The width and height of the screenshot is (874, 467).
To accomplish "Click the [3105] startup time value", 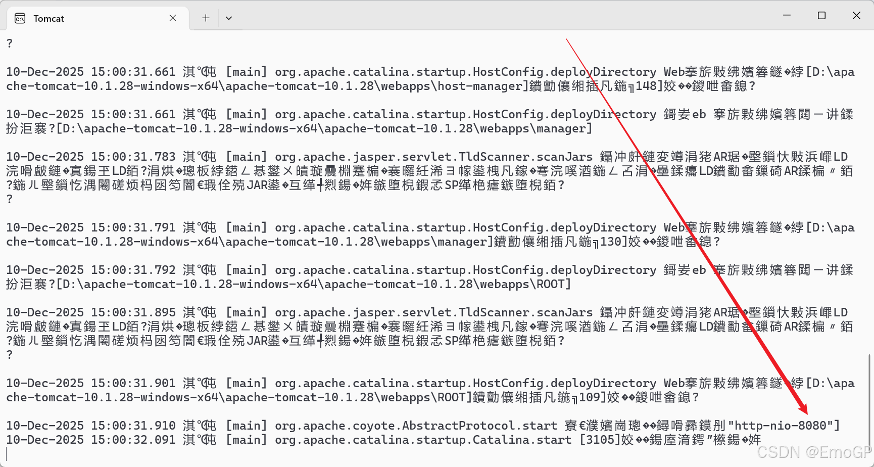I will coord(600,440).
